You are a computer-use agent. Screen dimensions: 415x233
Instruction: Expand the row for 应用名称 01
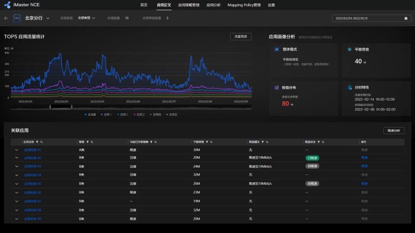17,150
